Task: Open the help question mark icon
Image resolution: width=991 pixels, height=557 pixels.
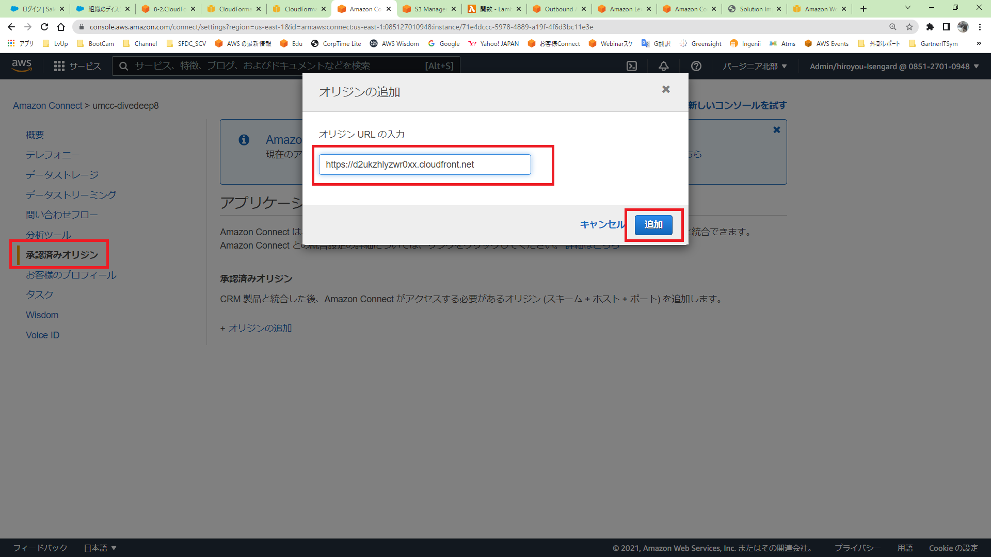Action: (696, 66)
